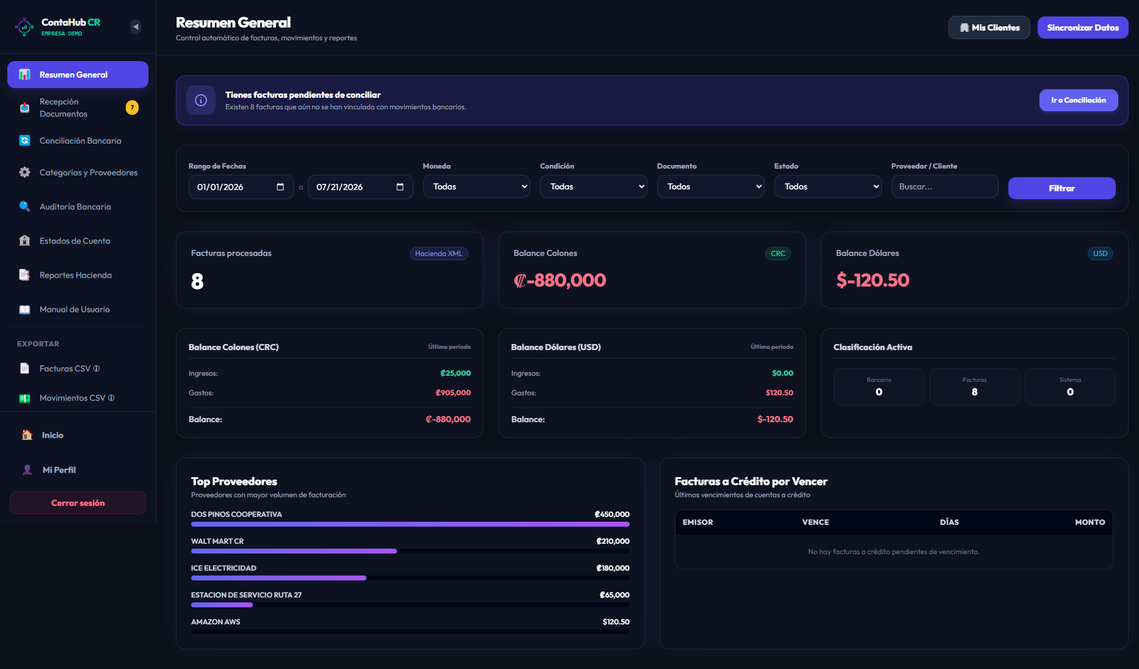This screenshot has width=1139, height=669.
Task: Apply filters with Filtrar button
Action: 1061,188
